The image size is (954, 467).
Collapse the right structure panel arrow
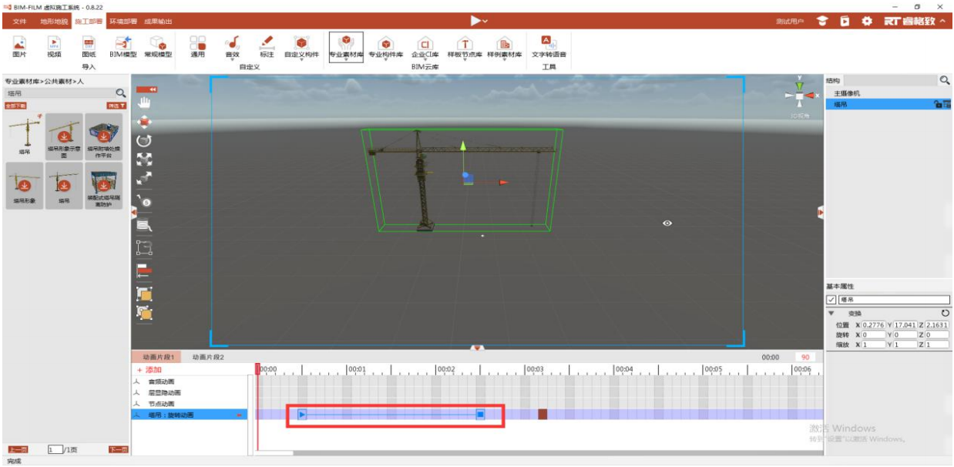tap(820, 212)
